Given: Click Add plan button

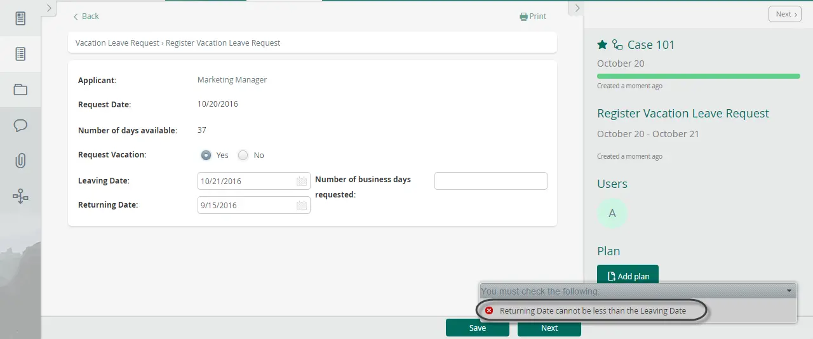Looking at the screenshot, I should pos(628,276).
